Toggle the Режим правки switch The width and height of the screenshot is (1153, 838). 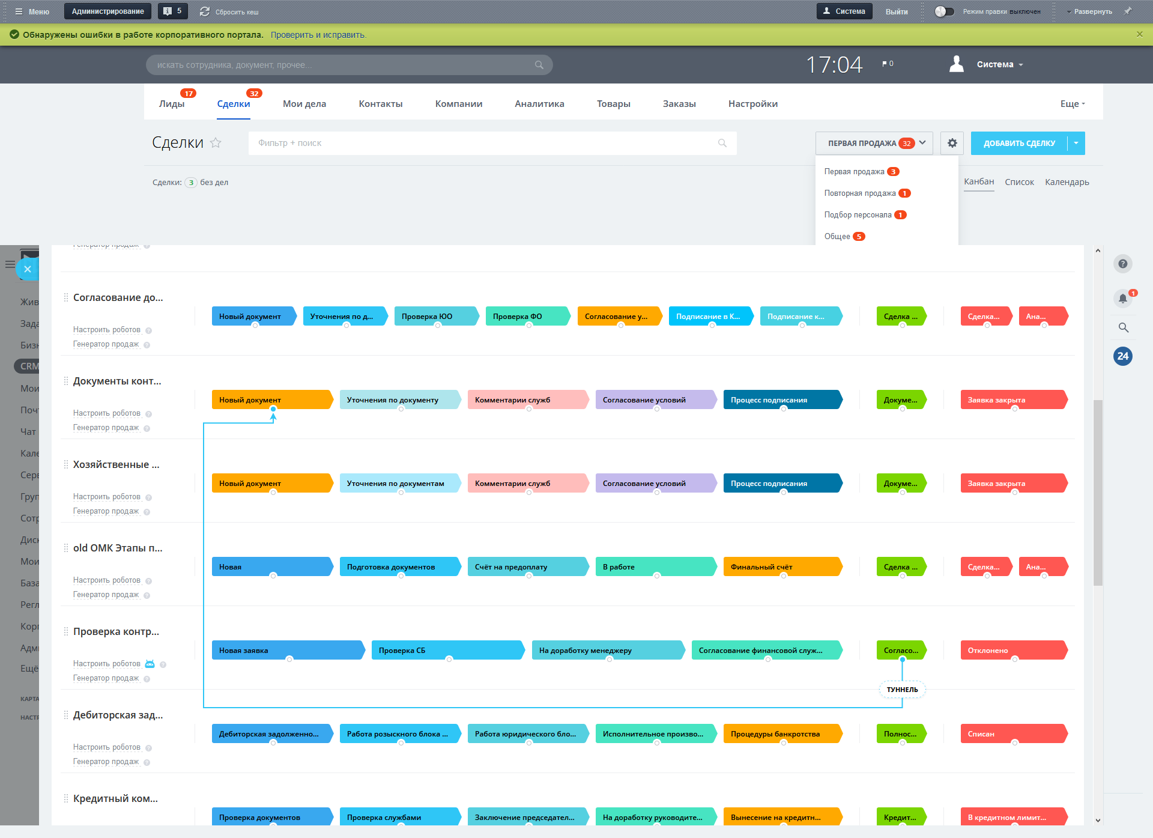click(944, 11)
